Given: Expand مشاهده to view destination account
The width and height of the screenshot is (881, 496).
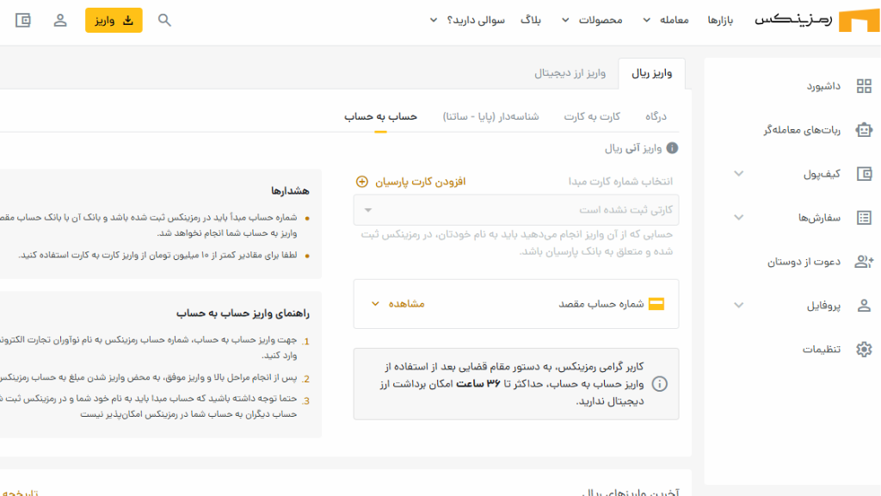Looking at the screenshot, I should tap(397, 304).
